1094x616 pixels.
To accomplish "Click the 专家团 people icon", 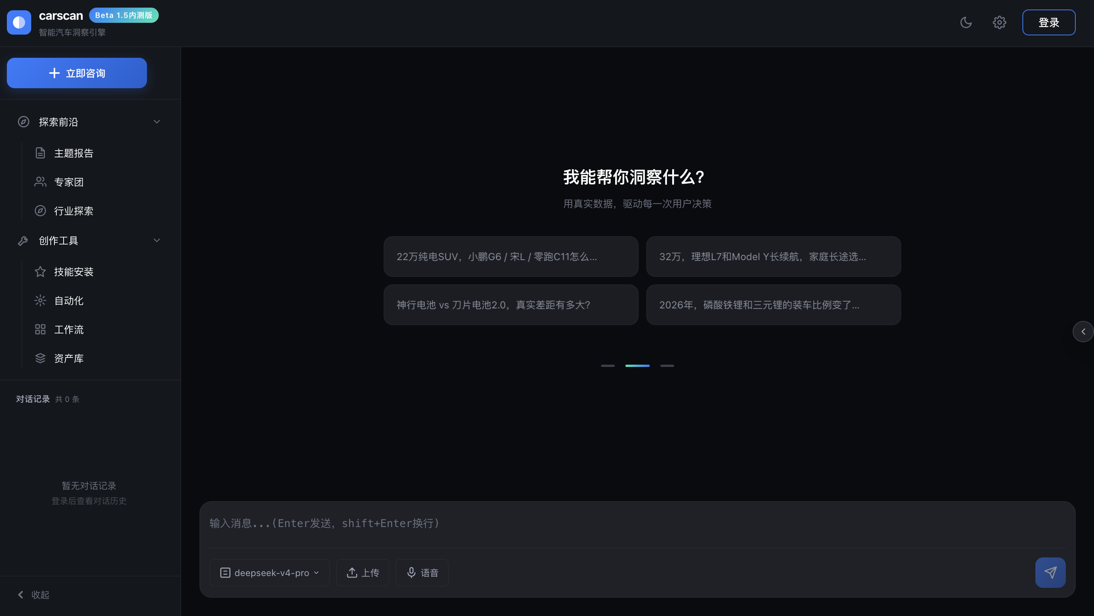I will click(40, 182).
